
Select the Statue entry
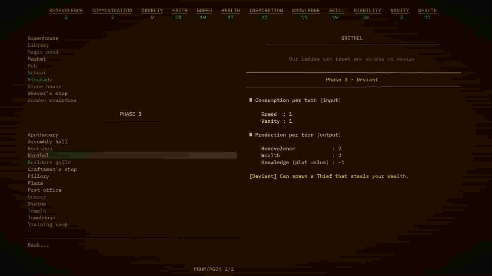click(37, 204)
